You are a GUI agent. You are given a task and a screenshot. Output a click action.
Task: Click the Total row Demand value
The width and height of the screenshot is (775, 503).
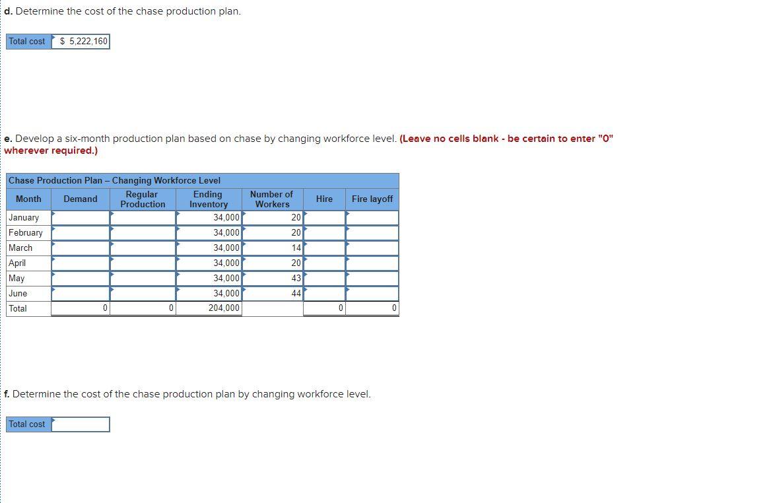(81, 308)
